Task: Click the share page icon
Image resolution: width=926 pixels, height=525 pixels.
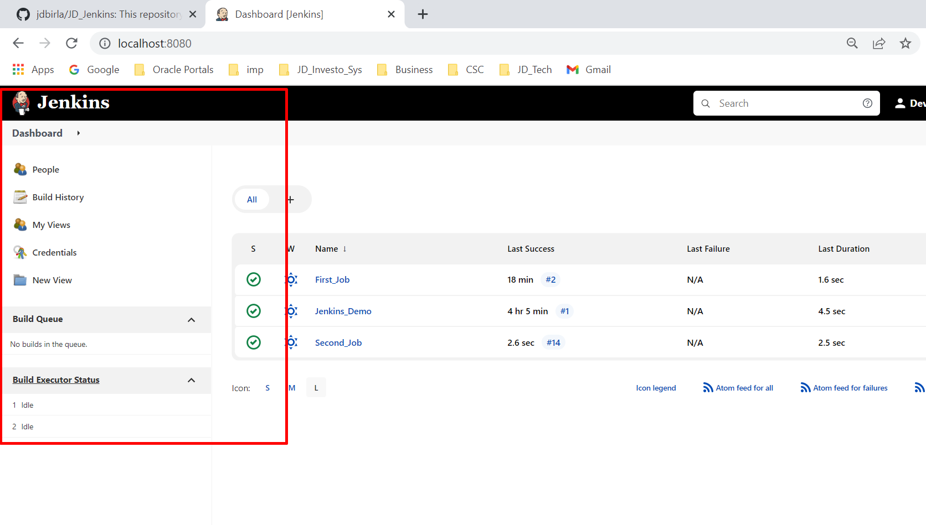Action: [879, 43]
